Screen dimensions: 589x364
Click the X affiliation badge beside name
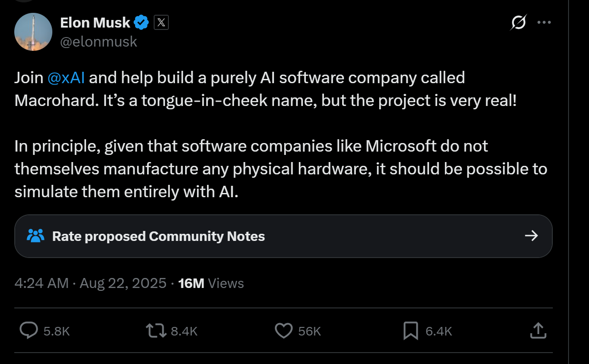point(161,22)
